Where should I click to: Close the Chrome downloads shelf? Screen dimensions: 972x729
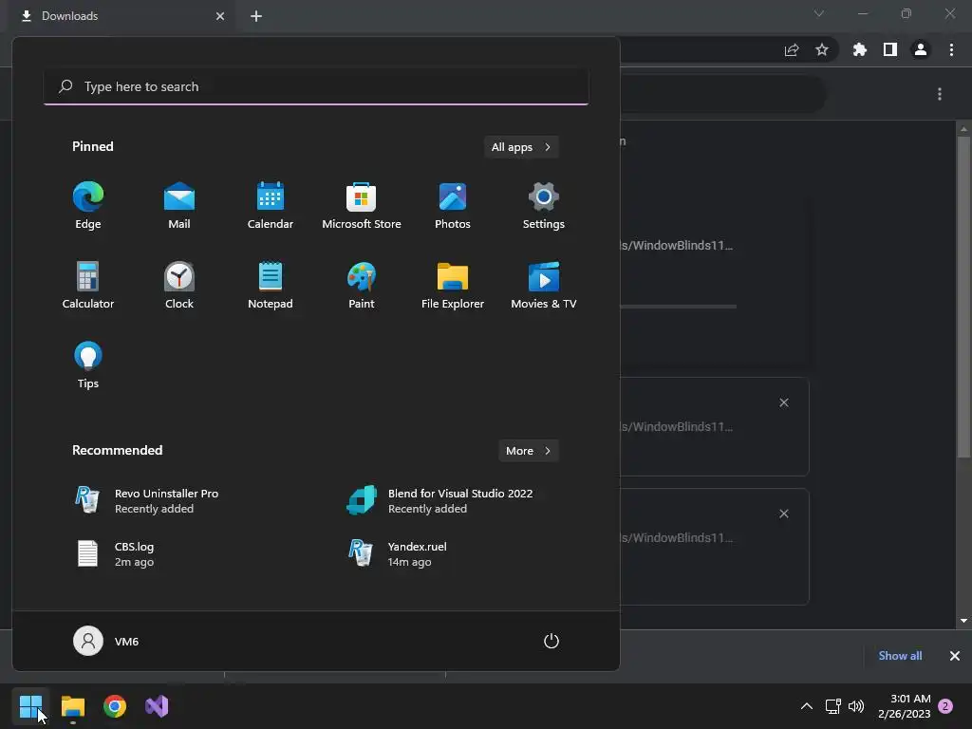pyautogui.click(x=955, y=656)
